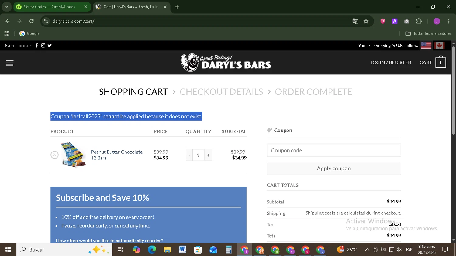Close the Verify Codes tab
Screen dimensions: 456x256
(x=85, y=7)
